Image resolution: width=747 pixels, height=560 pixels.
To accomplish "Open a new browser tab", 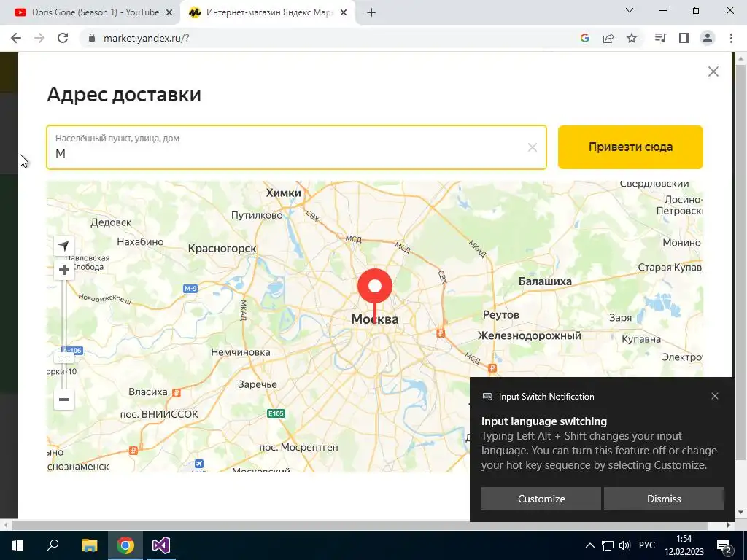I will point(371,13).
